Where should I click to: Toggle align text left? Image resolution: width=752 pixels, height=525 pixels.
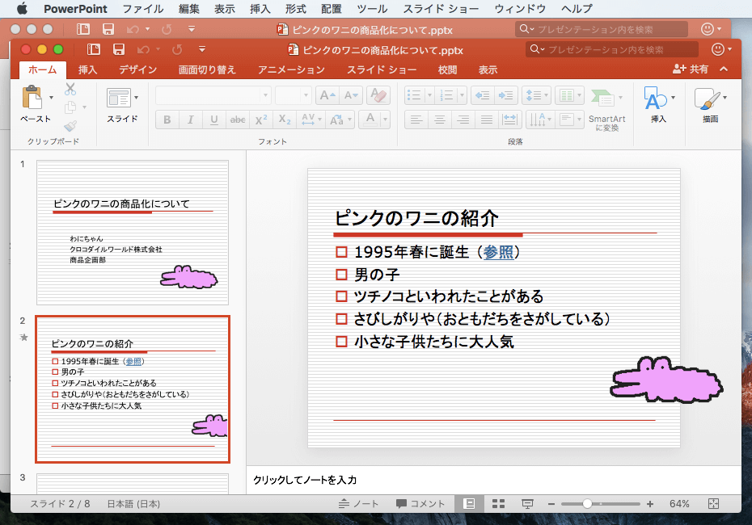click(x=416, y=120)
